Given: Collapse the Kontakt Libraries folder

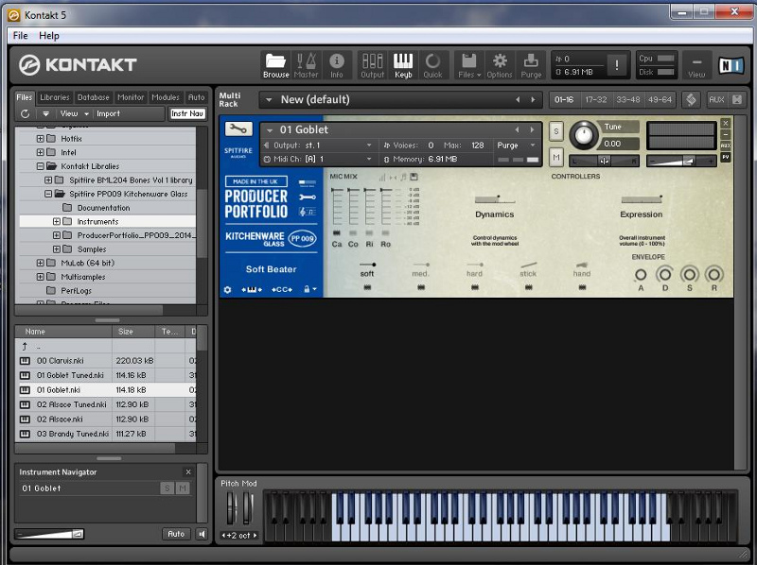Looking at the screenshot, I should coord(40,166).
